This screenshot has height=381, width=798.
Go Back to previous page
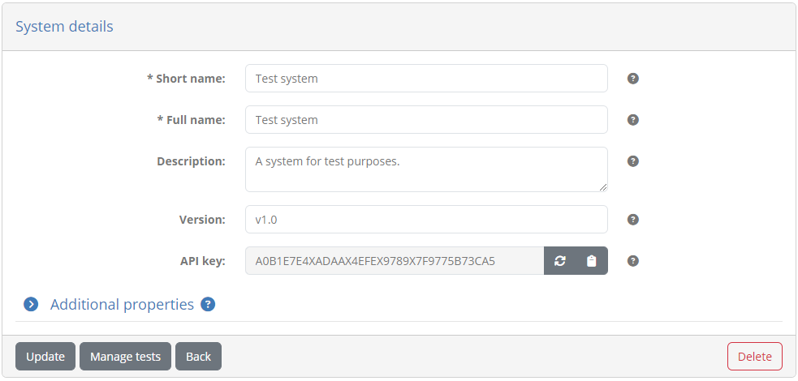point(198,357)
